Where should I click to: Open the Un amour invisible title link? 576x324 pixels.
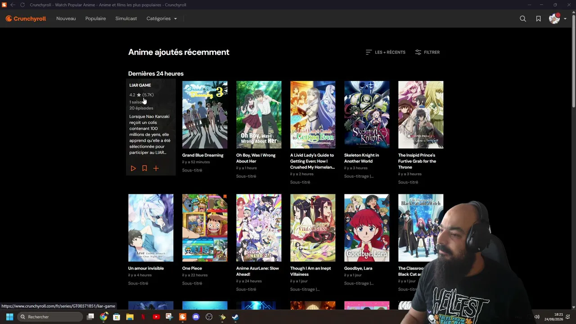pos(146,268)
